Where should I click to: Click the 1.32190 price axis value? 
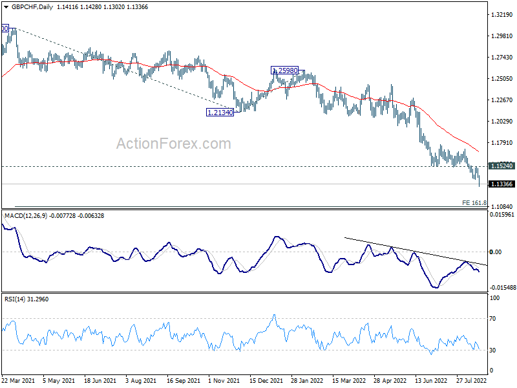502,14
